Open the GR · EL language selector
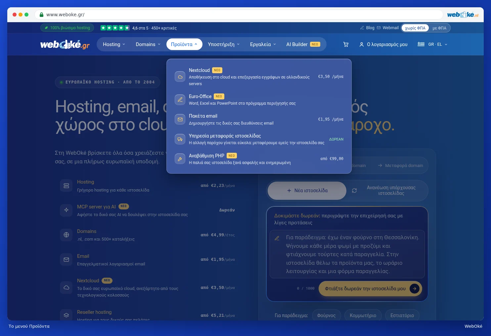 point(432,44)
